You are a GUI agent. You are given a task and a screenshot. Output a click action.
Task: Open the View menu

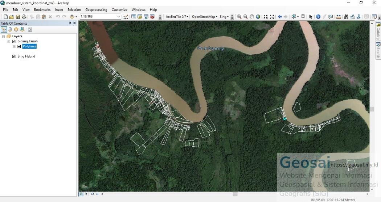coord(26,10)
